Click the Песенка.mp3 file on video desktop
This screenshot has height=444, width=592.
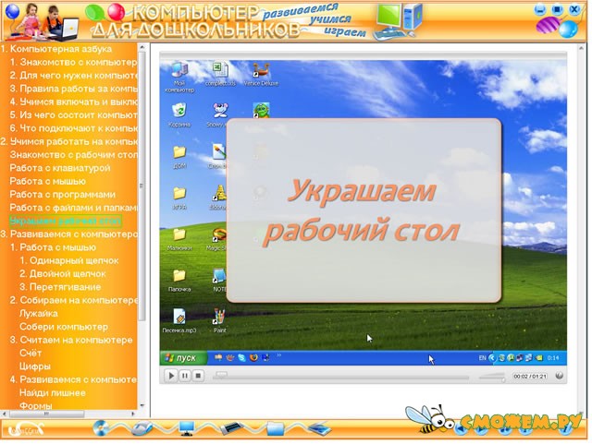179,320
